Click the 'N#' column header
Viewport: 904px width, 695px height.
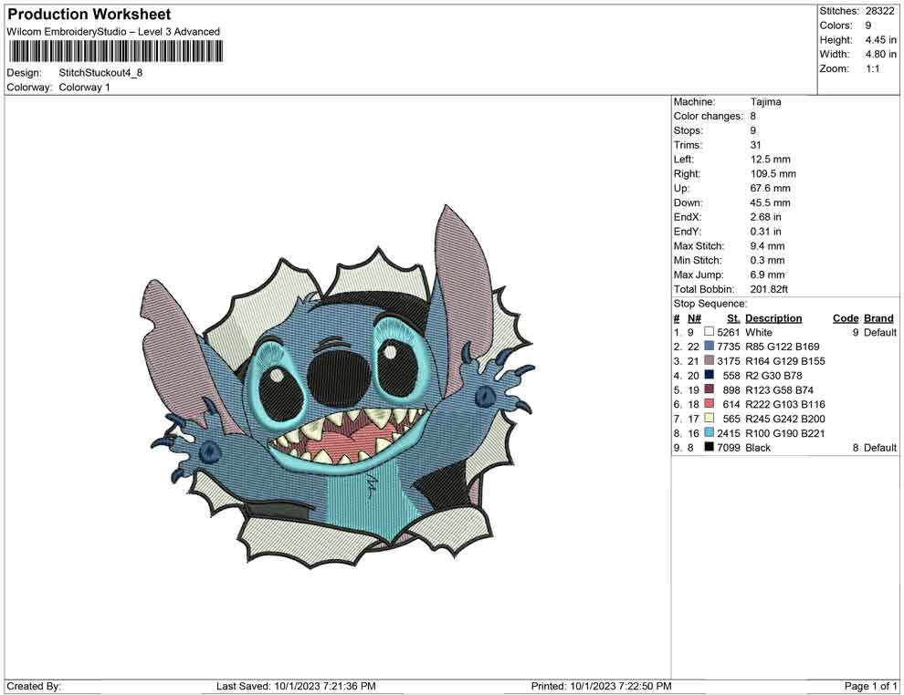click(x=694, y=317)
